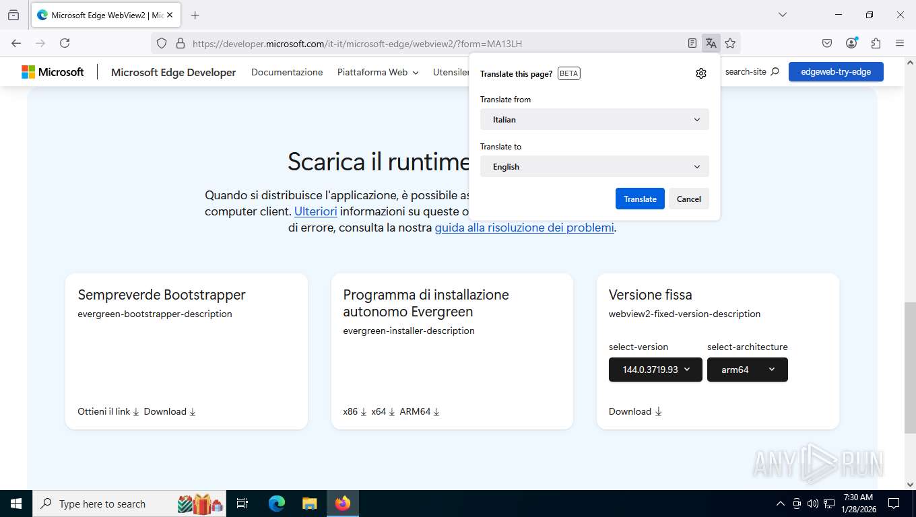The width and height of the screenshot is (916, 517).
Task: Bookmark this page with the star
Action: (730, 43)
